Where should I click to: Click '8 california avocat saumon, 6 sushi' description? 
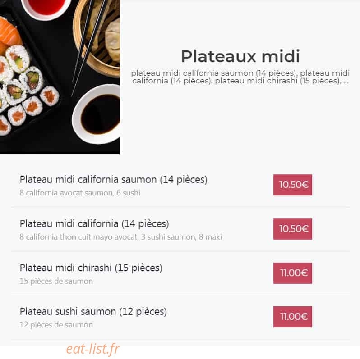[80, 193]
